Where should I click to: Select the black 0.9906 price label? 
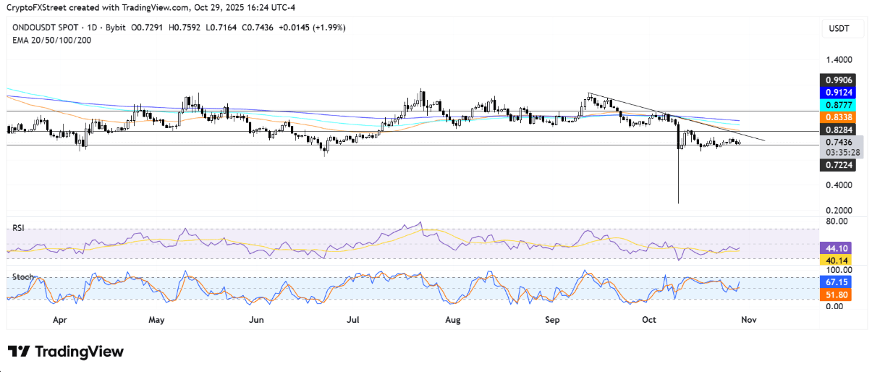pos(837,80)
